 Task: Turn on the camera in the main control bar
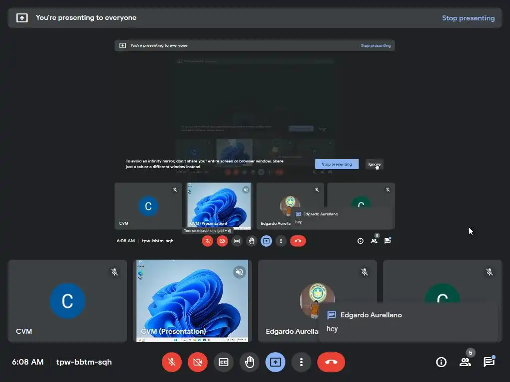(x=197, y=362)
